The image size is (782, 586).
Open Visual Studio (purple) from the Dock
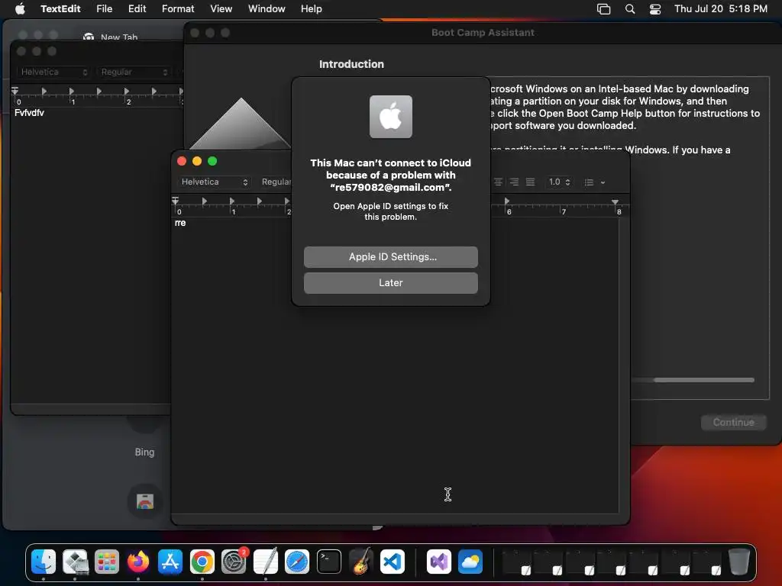tap(439, 562)
